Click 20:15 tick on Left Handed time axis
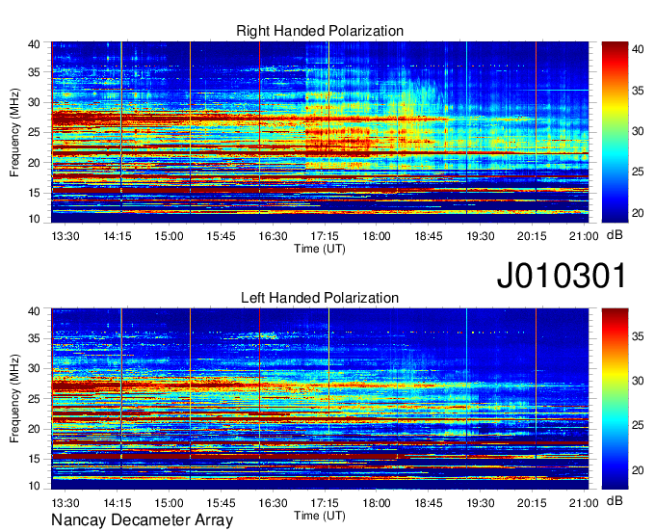655x532 pixels. tap(532, 503)
